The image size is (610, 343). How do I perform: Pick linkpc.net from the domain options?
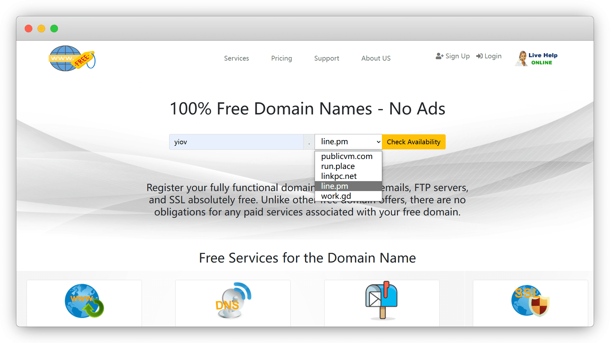(339, 176)
